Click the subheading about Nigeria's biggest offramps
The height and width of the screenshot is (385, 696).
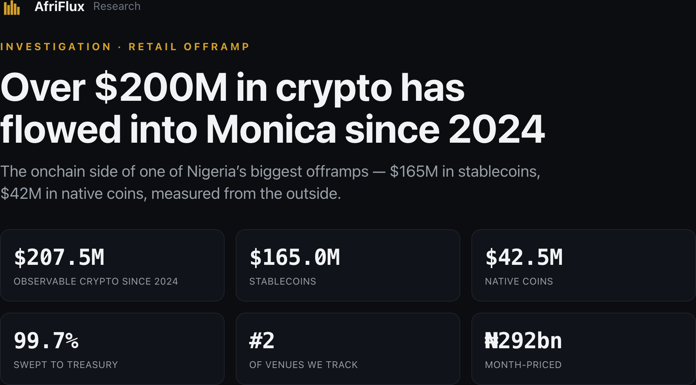(x=270, y=183)
